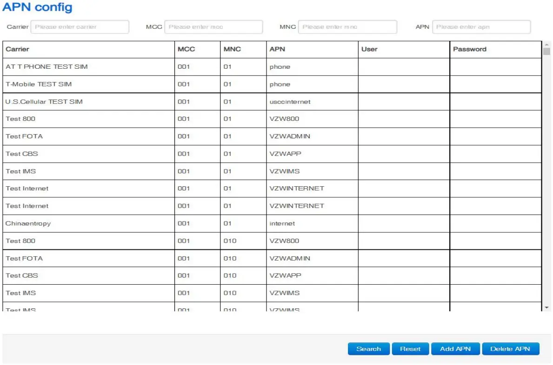Click the APN config page title
553x365 pixels.
37,7
